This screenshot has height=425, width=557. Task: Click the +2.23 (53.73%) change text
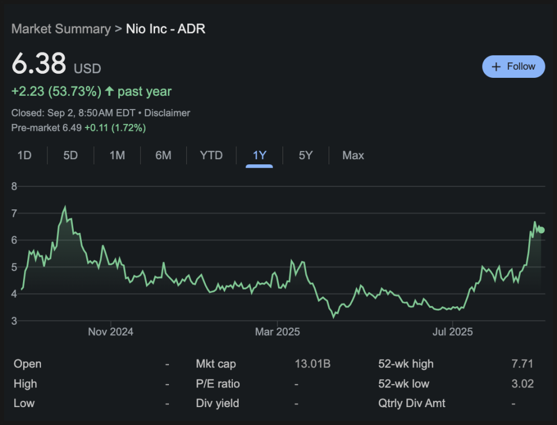[x=57, y=91]
